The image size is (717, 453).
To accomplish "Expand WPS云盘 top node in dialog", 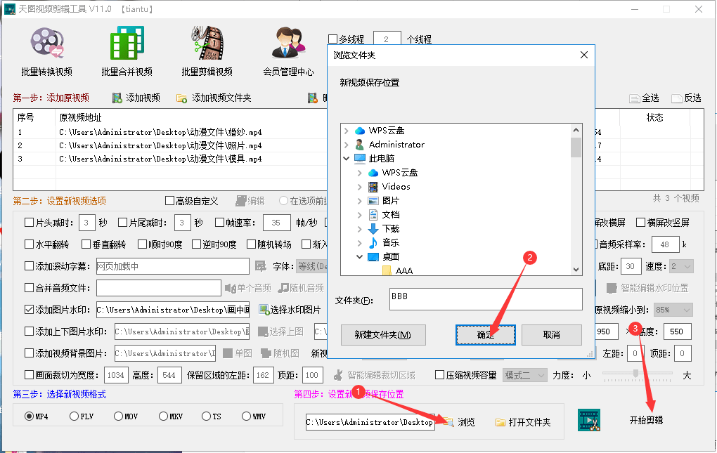I will pos(346,131).
